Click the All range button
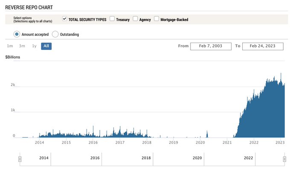The height and width of the screenshot is (170, 290). click(x=46, y=46)
